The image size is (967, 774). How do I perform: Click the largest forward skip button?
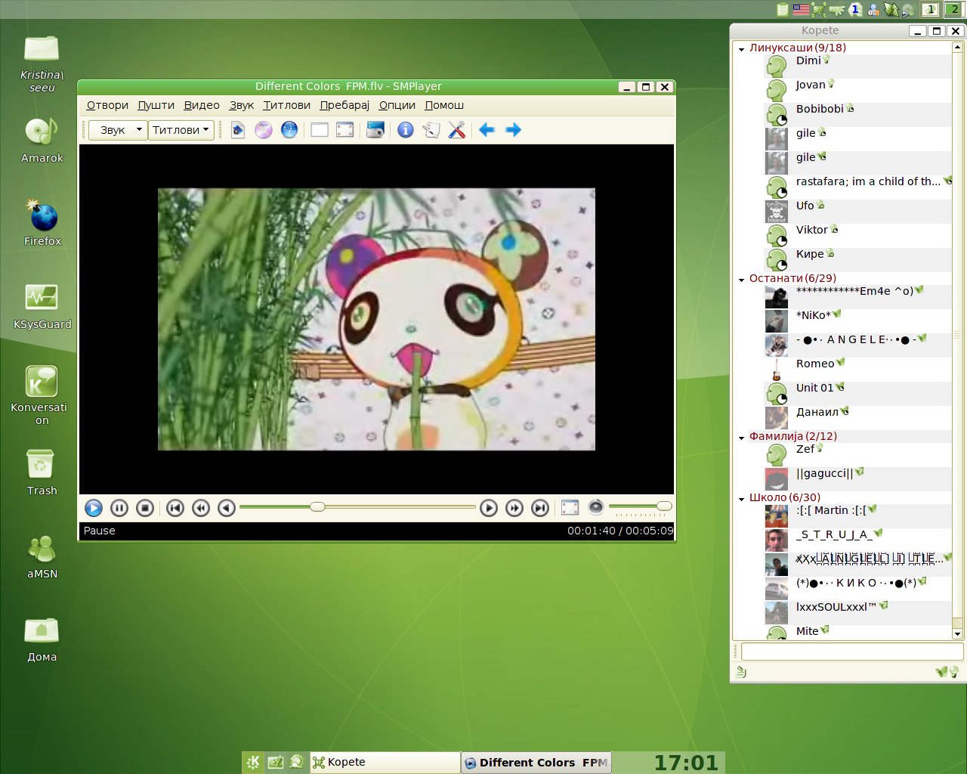[540, 508]
